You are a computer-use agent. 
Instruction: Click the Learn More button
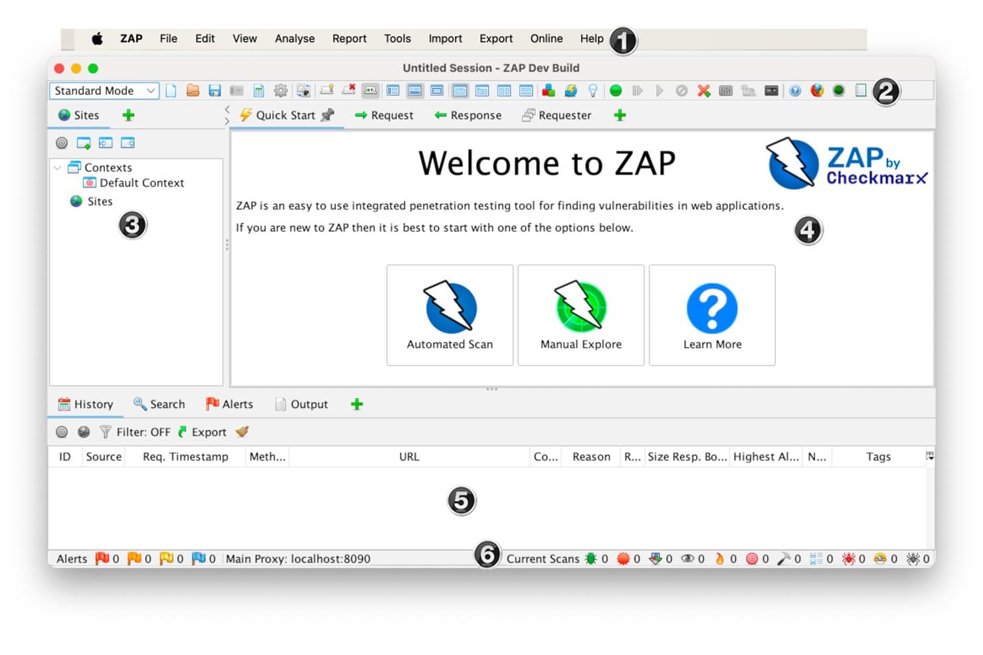click(712, 315)
